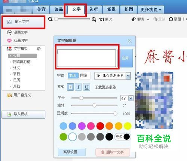Click the 导入模板 button
Image resolution: width=187 pixels, height=161 pixels.
(x=24, y=114)
